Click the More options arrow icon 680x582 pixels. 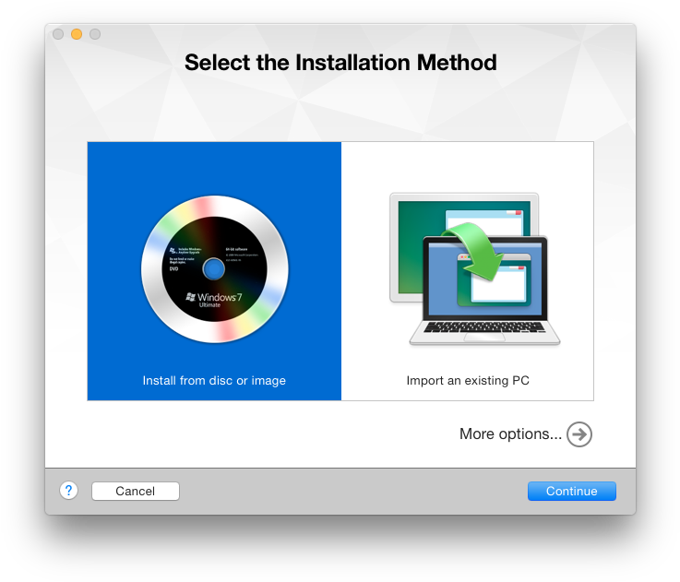(579, 434)
